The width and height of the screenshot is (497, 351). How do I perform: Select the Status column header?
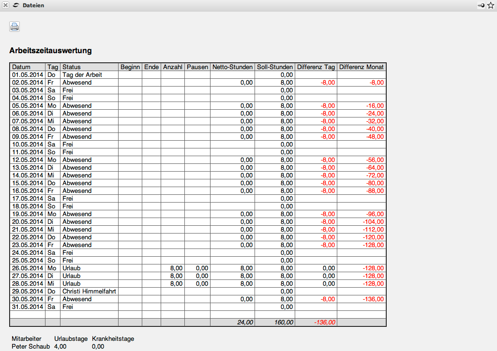tap(72, 67)
